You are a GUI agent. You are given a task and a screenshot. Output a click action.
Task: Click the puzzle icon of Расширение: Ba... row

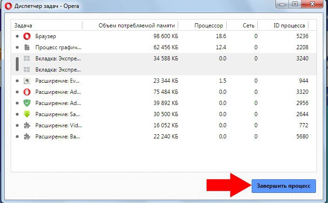coord(27,137)
